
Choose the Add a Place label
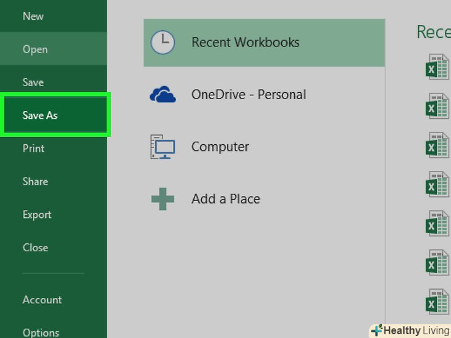click(225, 199)
